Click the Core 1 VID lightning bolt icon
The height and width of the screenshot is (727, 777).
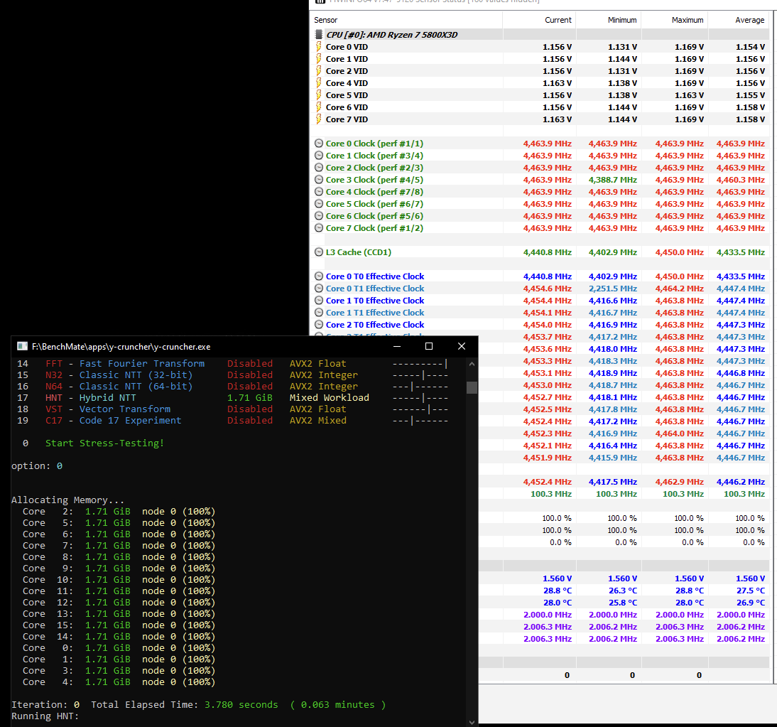pyautogui.click(x=319, y=58)
